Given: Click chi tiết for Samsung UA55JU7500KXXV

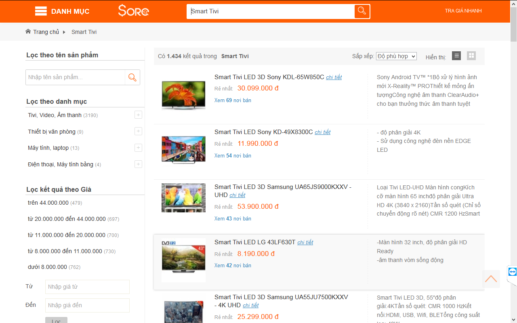Looking at the screenshot, I should [251, 306].
